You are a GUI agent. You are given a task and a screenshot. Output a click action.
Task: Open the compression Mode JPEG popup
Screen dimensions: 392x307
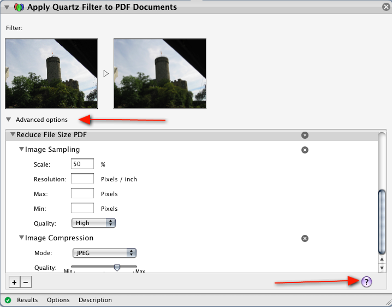click(x=104, y=253)
